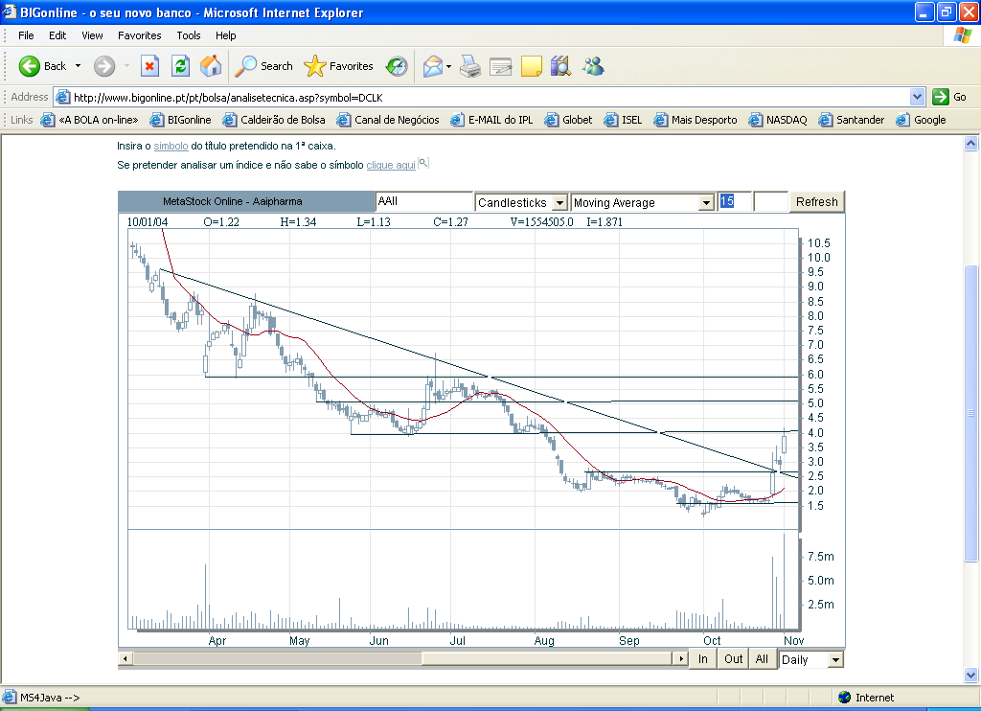Click the Search magnifier toolbar button
The image size is (981, 711).
[264, 66]
